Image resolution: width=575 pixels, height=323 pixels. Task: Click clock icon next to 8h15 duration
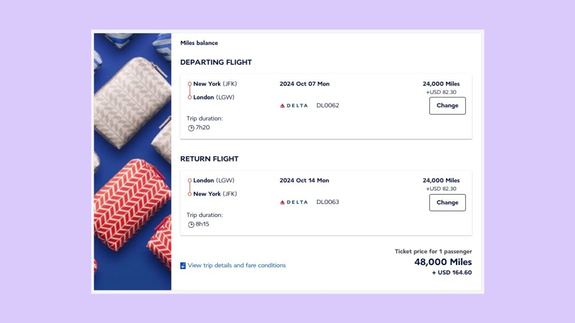191,225
